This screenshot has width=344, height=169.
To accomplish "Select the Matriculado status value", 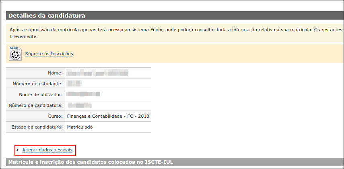I will coord(80,127).
